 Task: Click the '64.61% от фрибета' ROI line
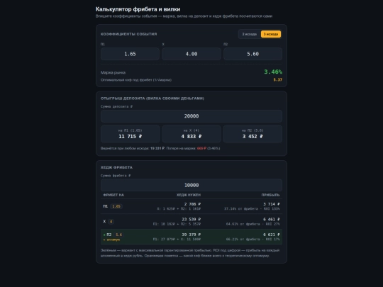252,224
